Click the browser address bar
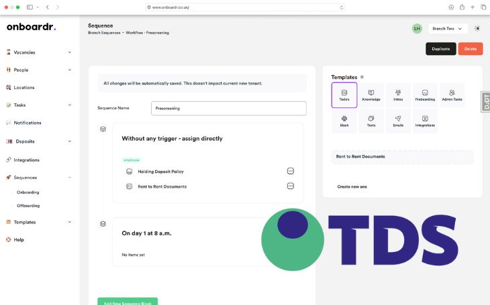This screenshot has height=305, width=490. coord(245,7)
